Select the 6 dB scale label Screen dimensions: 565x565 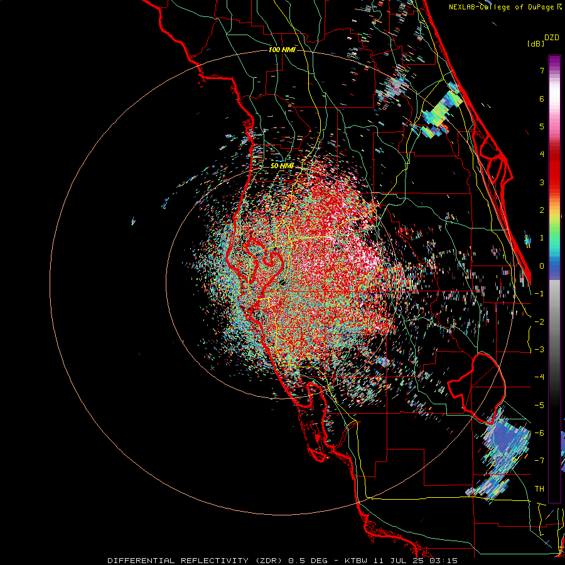pos(542,99)
